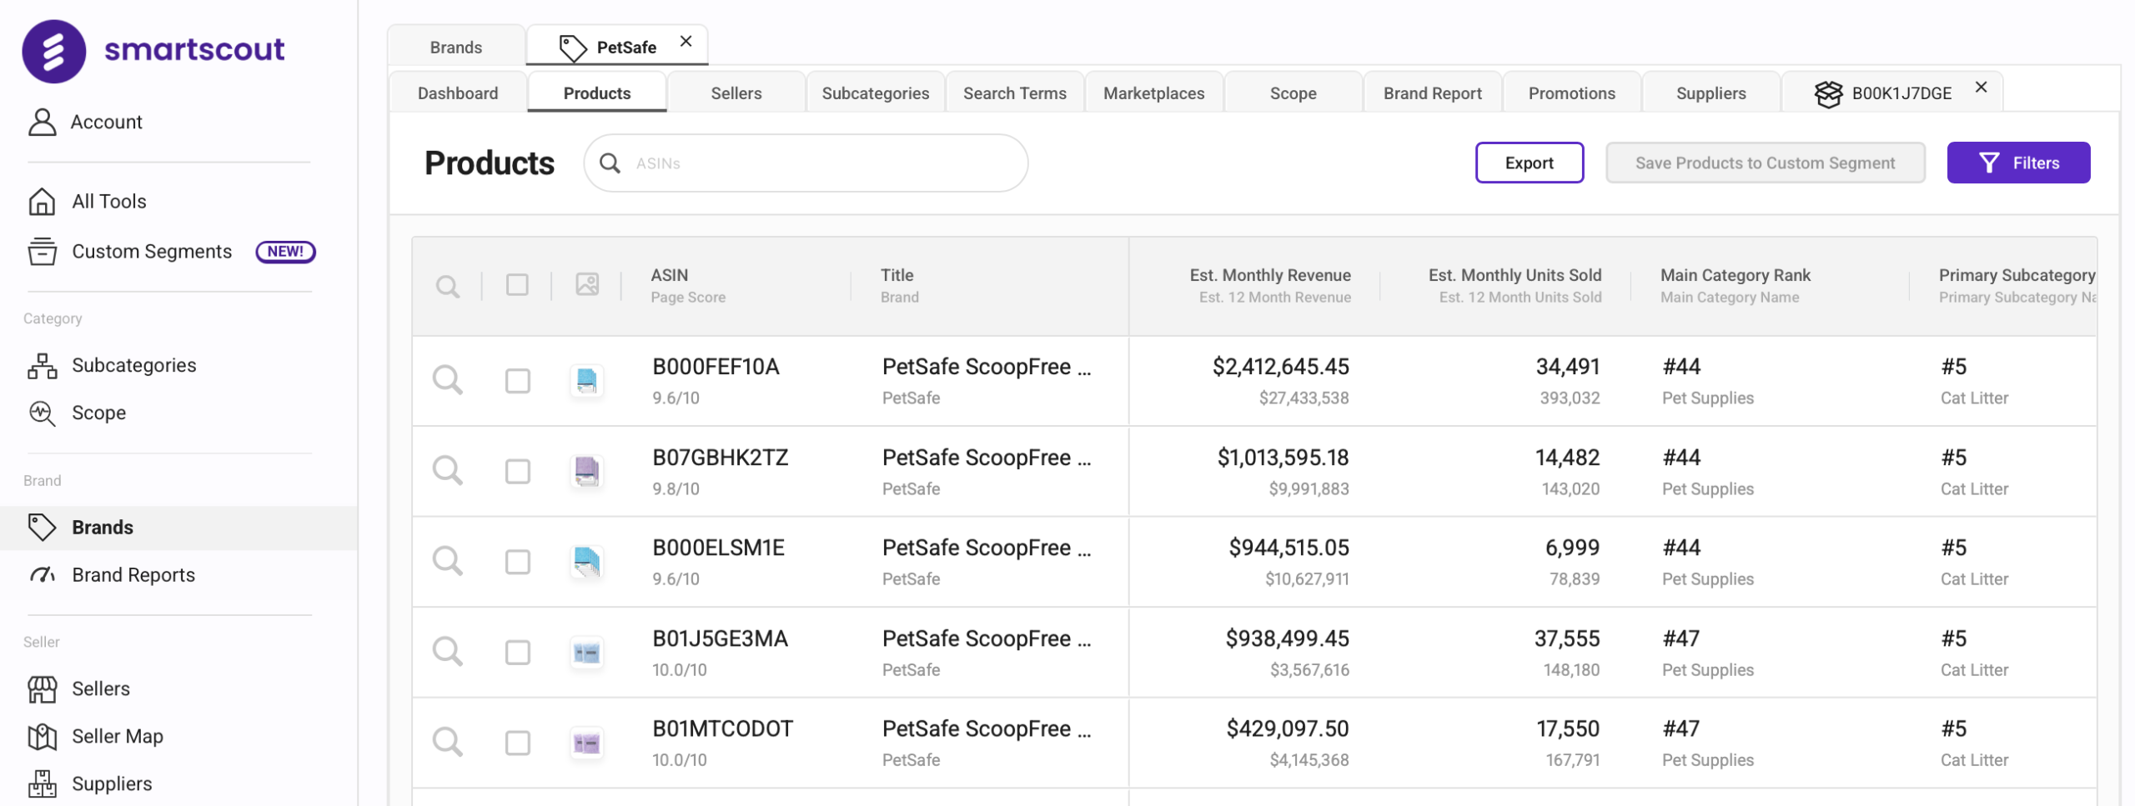This screenshot has width=2135, height=806.
Task: Click the ASINs search magnifier icon
Action: pos(610,163)
